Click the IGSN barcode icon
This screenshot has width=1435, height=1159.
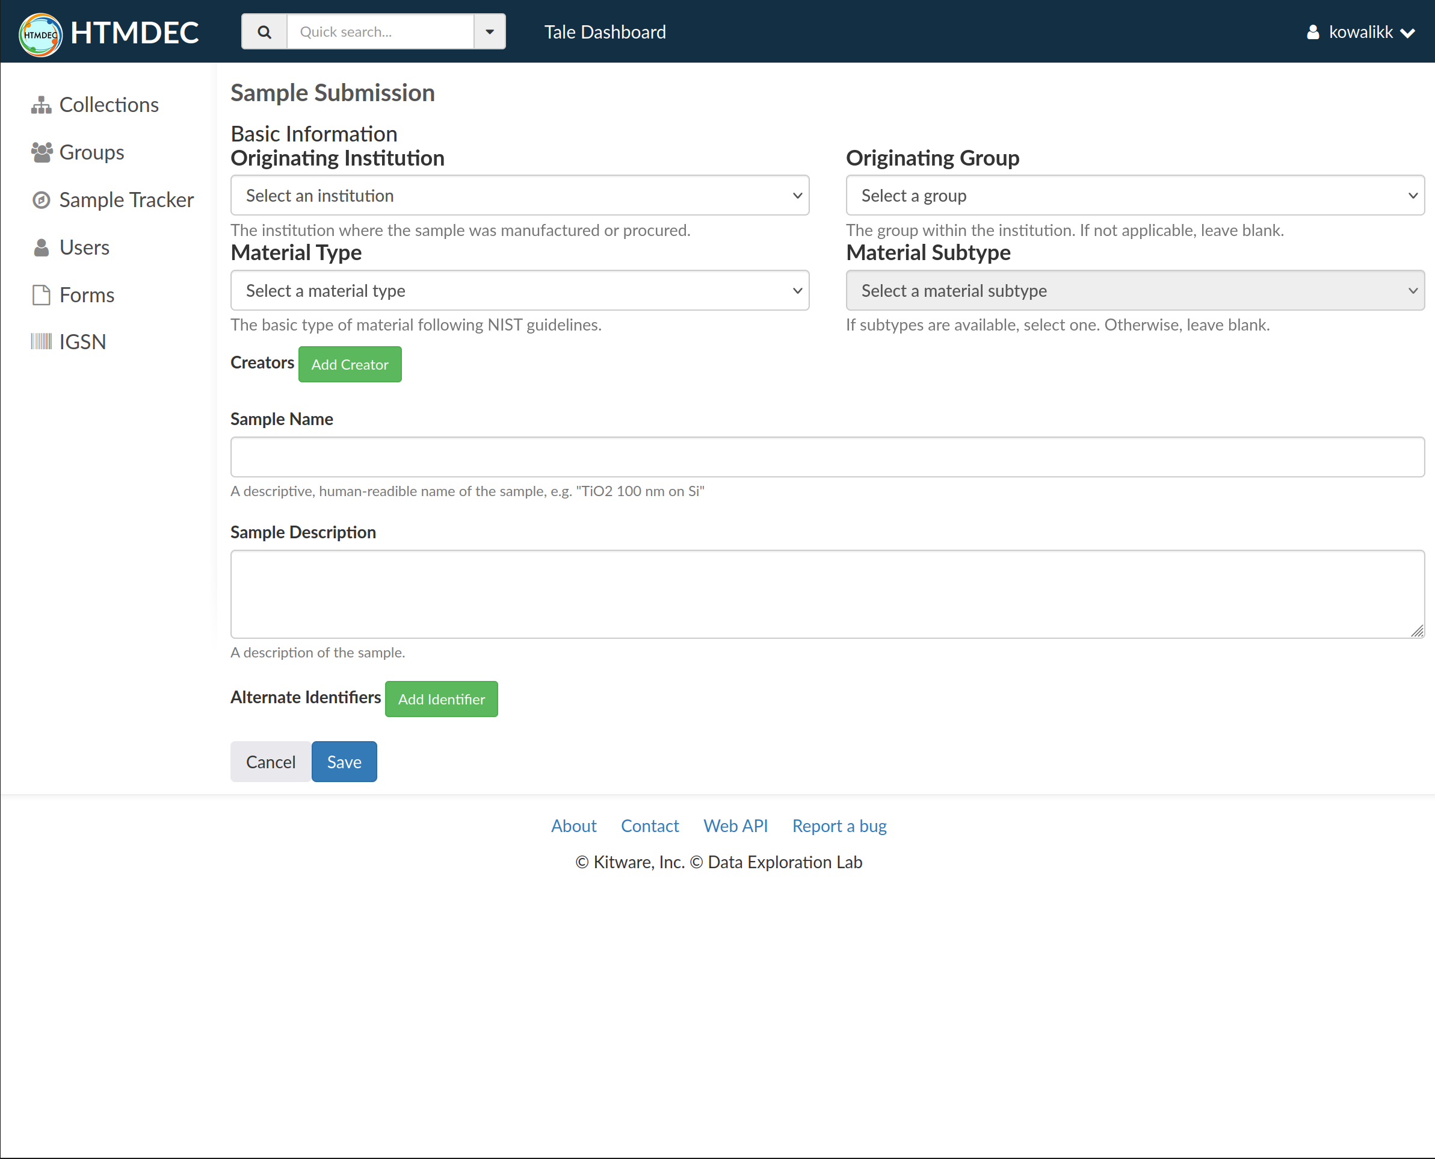tap(42, 342)
